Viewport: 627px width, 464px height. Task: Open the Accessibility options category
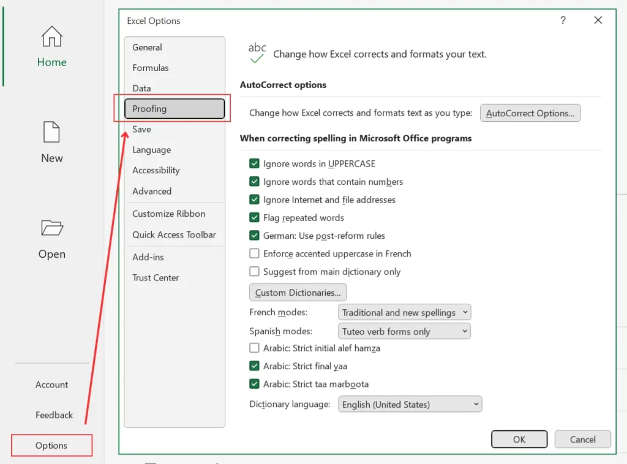coord(175,170)
